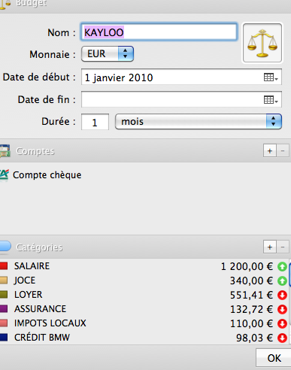The height and width of the screenshot is (370, 291).
Task: Select the ASSURANCE category name
Action: click(x=40, y=309)
